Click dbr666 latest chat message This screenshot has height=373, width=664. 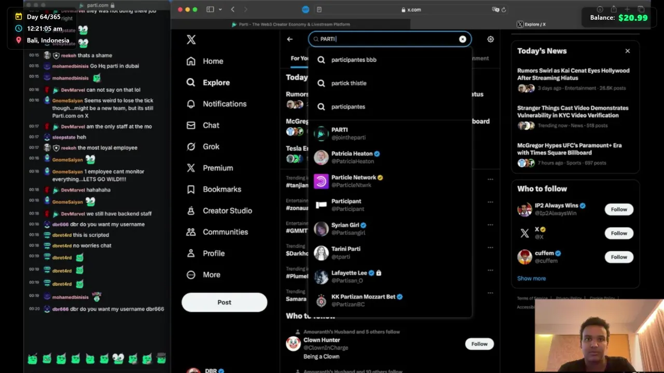(108, 309)
